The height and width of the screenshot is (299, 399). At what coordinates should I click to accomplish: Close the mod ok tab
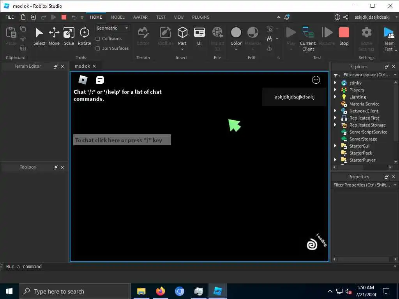coord(94,66)
